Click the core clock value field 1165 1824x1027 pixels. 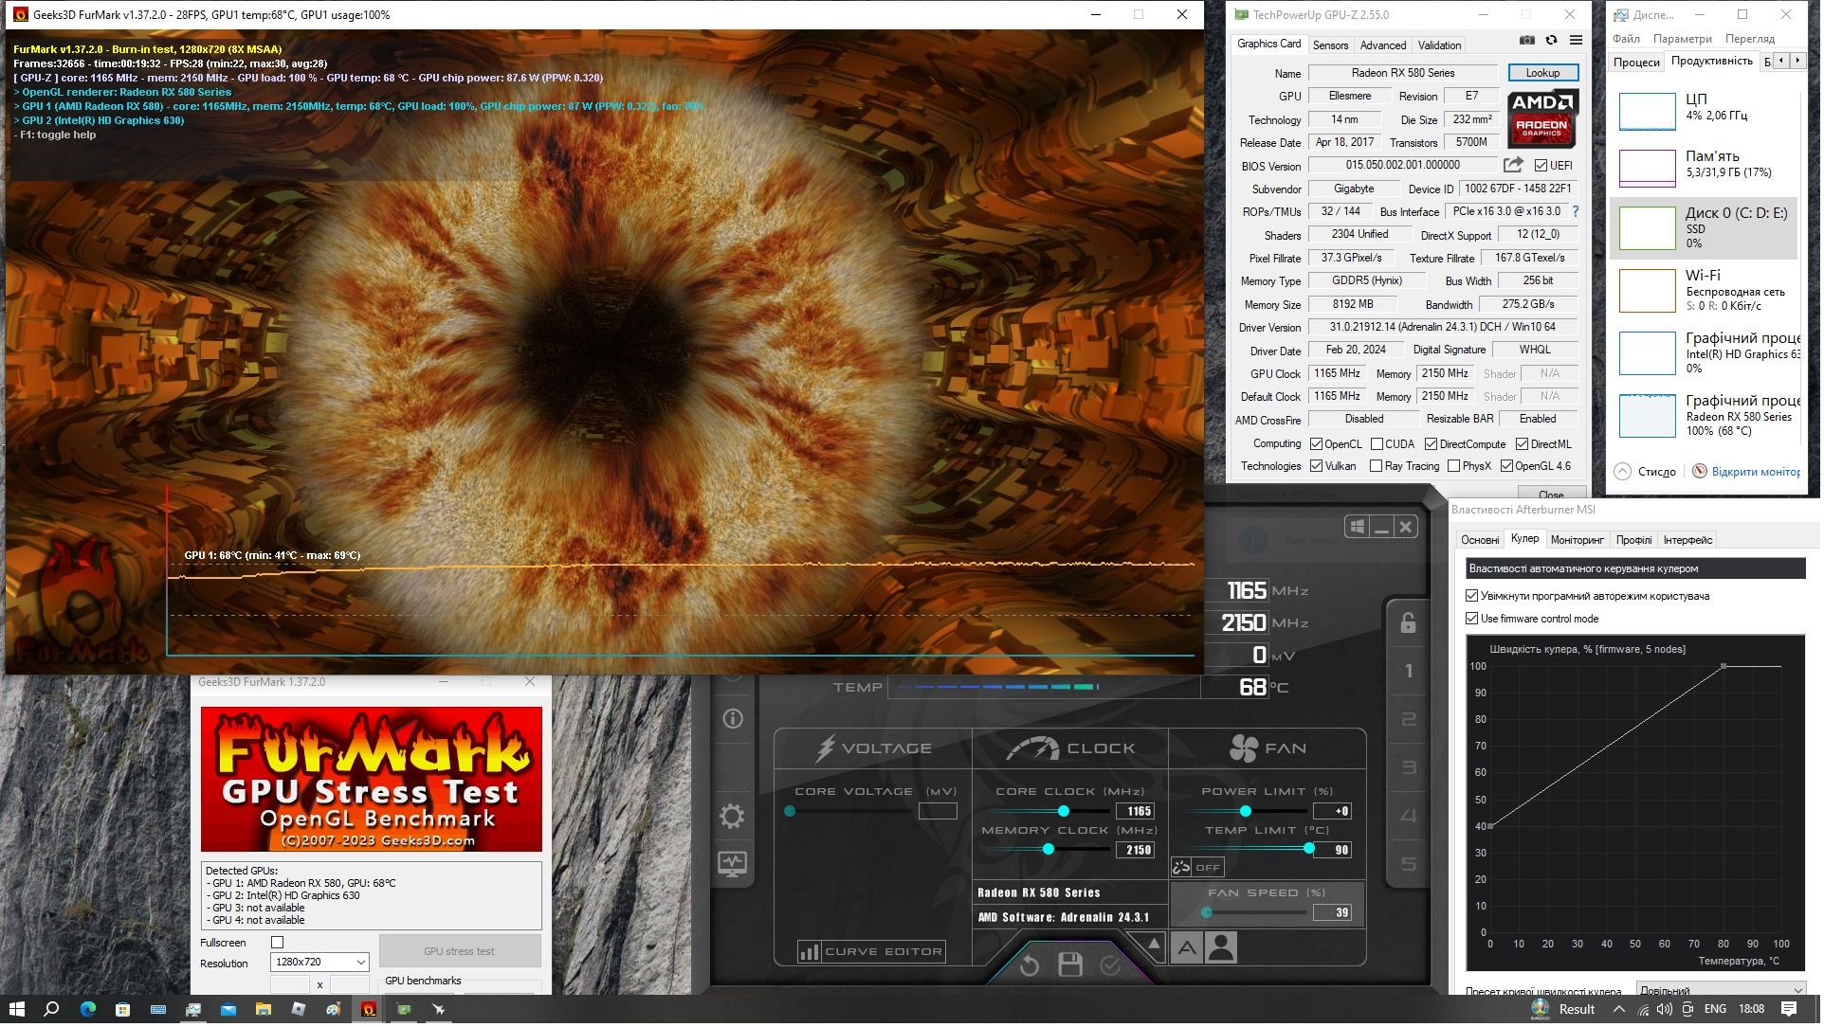coord(1138,813)
